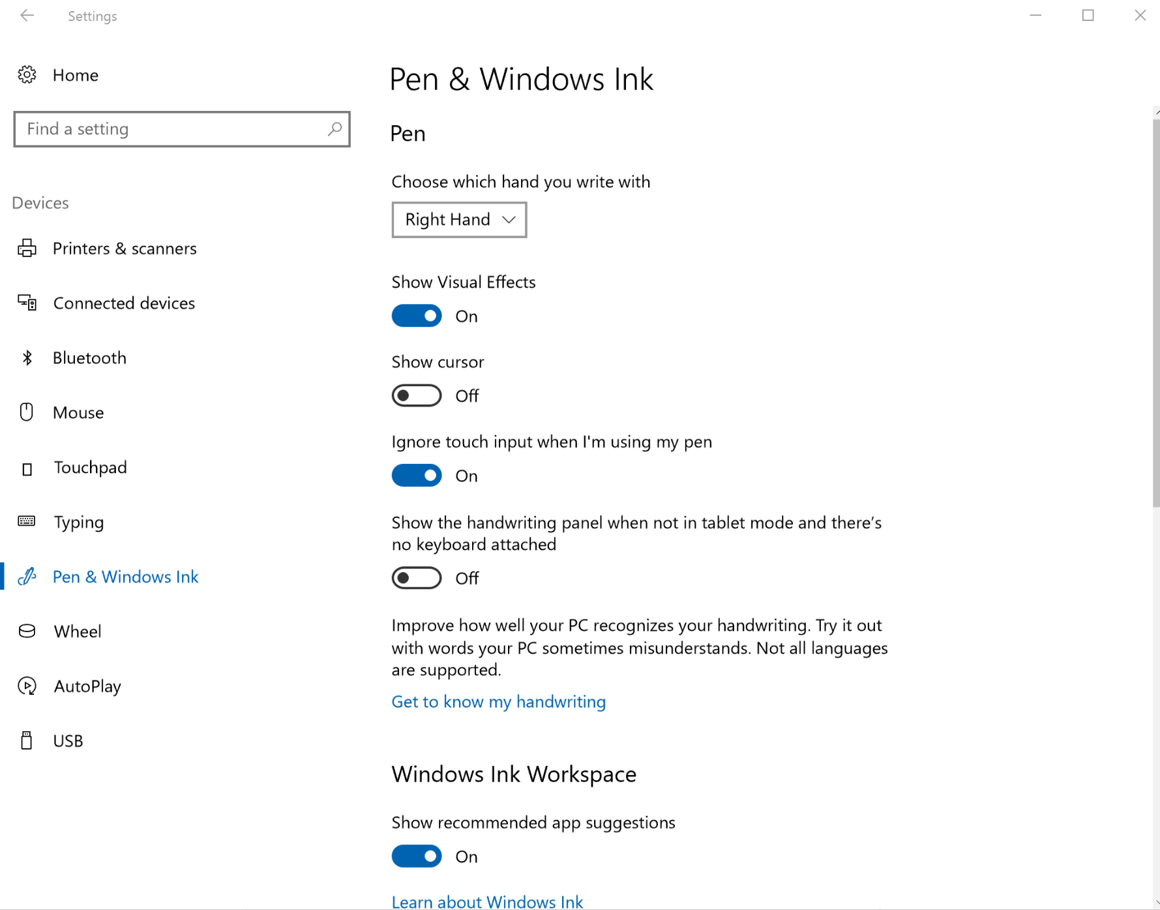The image size is (1160, 910).
Task: Click the Bluetooth symbol icon
Action: (27, 358)
